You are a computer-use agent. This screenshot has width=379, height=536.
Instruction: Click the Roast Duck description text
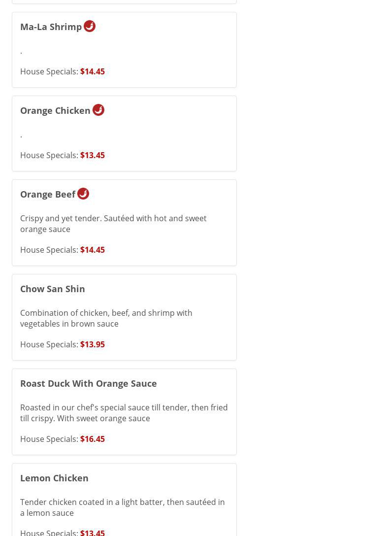coord(124,413)
